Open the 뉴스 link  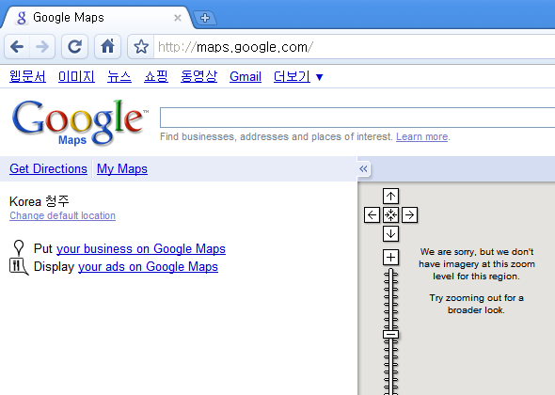pos(119,76)
